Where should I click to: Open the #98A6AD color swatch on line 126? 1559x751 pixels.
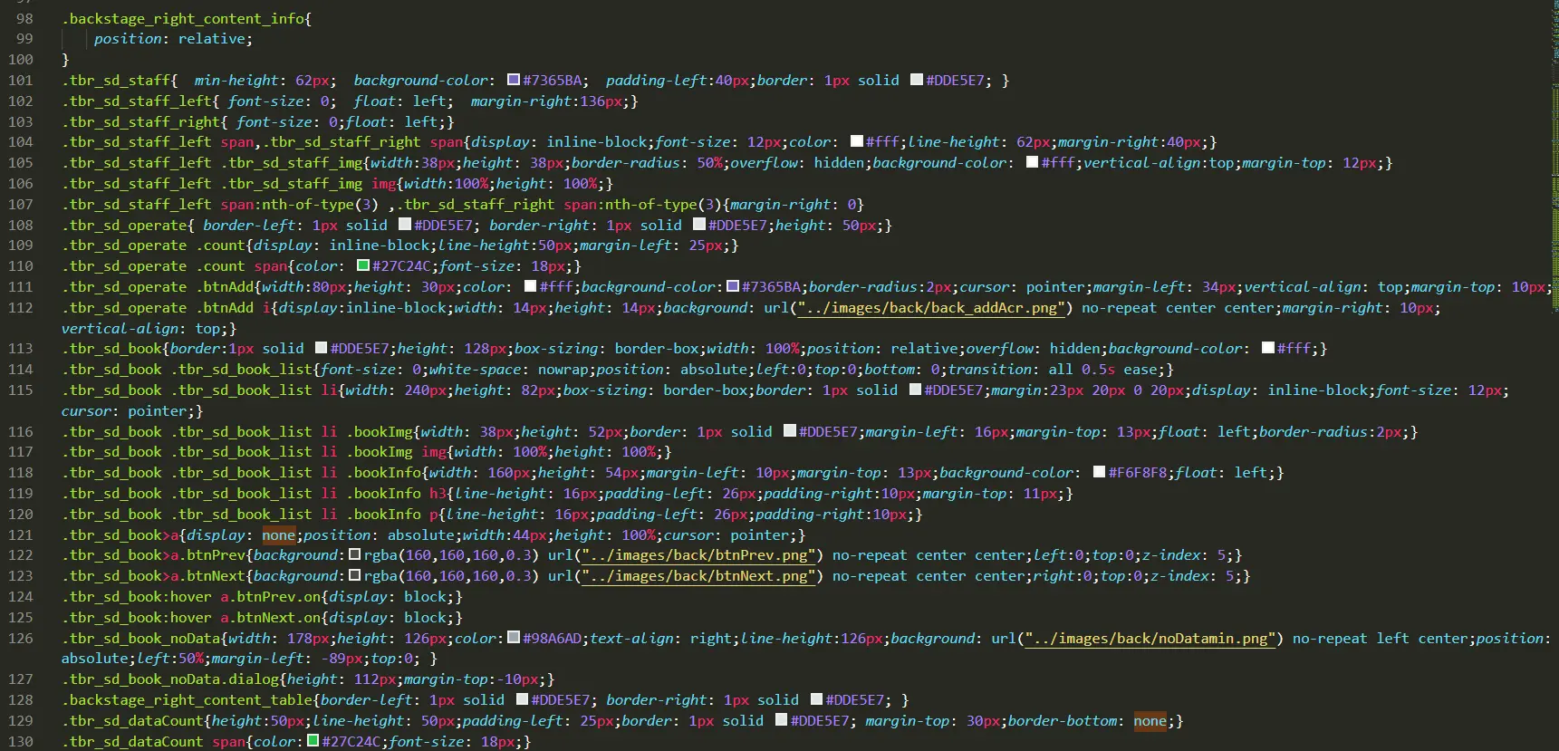click(514, 638)
